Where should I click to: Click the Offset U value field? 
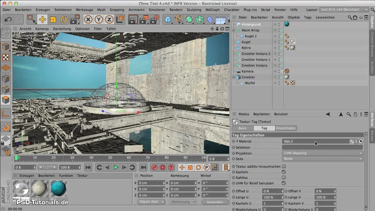271,191
